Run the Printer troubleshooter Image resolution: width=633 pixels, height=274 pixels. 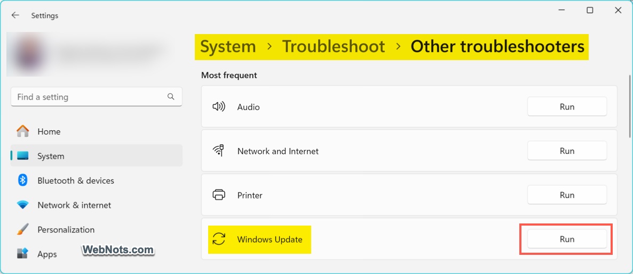(567, 195)
